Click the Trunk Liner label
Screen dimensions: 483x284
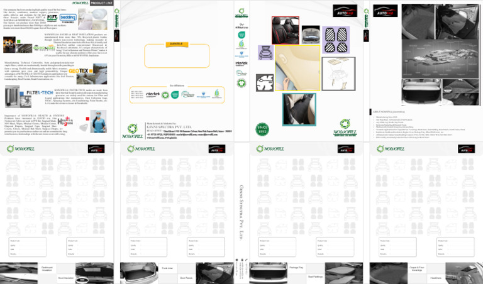167,268
